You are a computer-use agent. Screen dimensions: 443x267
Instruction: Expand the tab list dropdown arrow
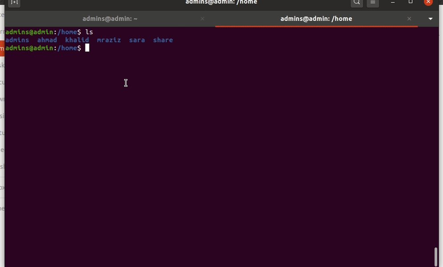click(x=430, y=19)
